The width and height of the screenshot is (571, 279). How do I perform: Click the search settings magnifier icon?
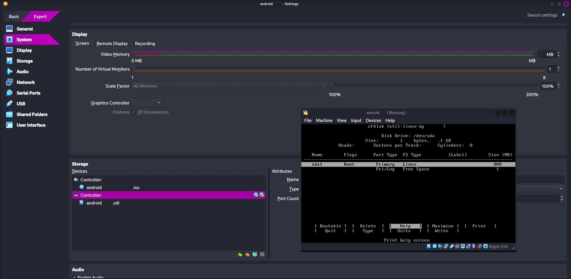tap(563, 15)
